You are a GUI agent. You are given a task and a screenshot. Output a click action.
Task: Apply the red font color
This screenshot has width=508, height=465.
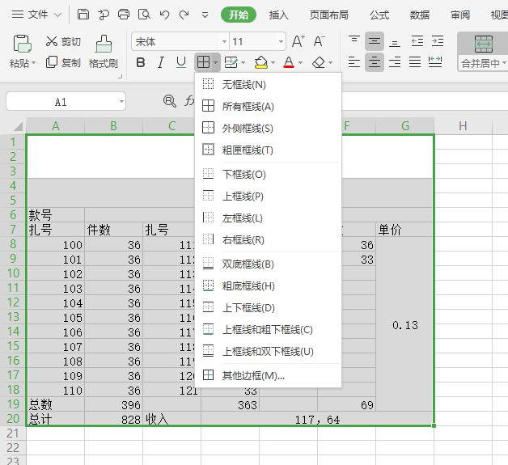pos(289,62)
